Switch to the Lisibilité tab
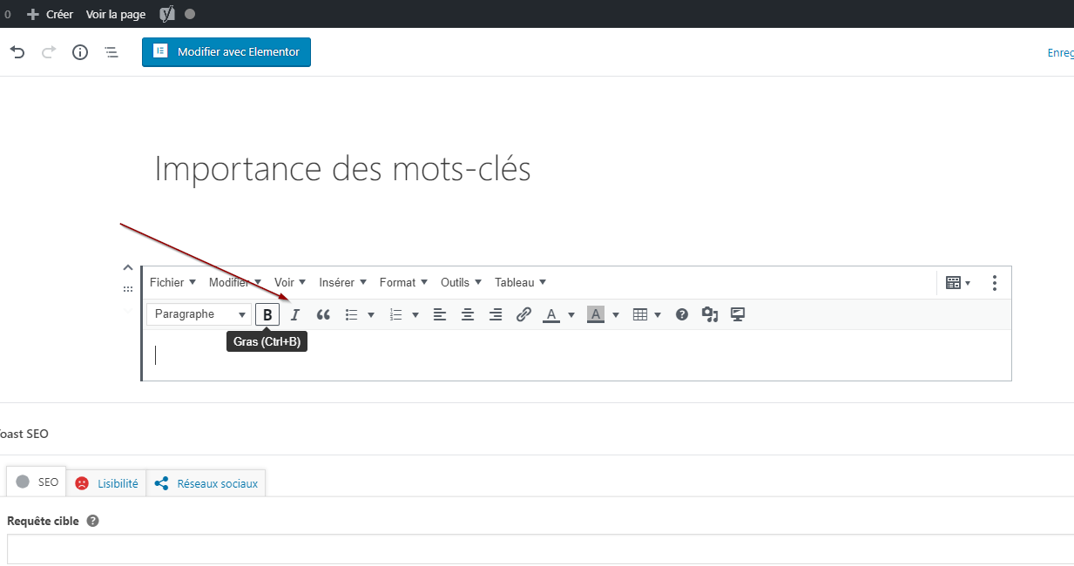Viewport: 1074px width, 566px height. pos(107,482)
